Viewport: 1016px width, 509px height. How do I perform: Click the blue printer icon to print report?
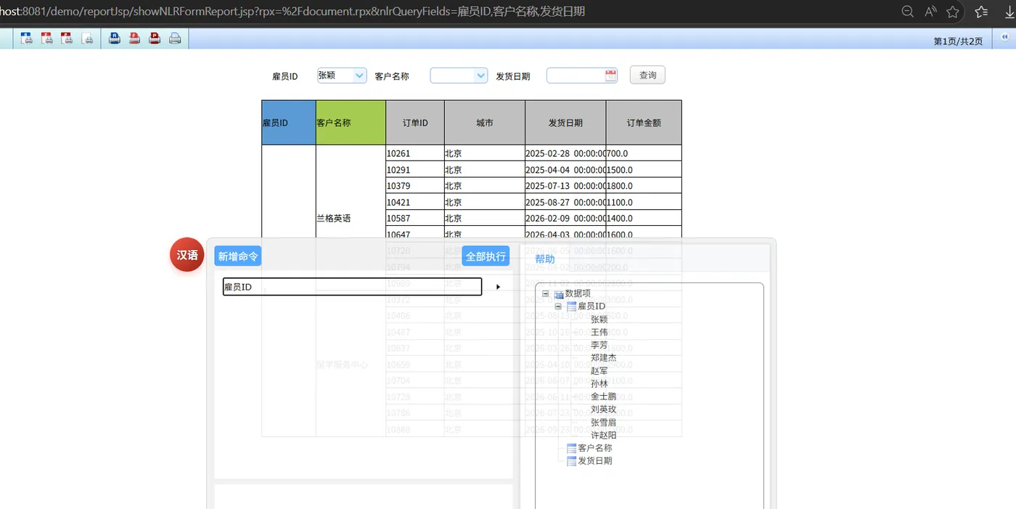pyautogui.click(x=115, y=38)
